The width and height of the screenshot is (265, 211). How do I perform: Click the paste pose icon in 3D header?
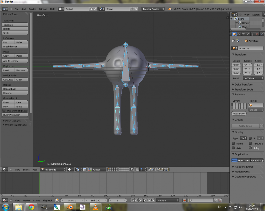(x=163, y=169)
